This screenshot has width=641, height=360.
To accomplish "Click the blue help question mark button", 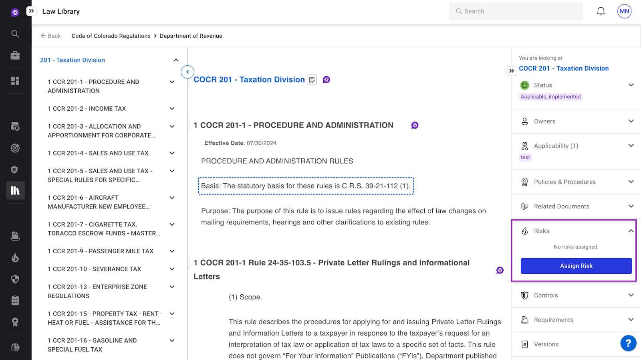I will point(628,343).
